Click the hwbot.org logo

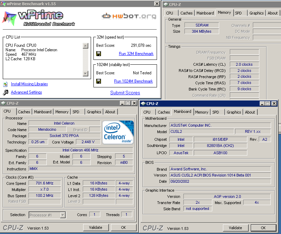tap(128, 16)
